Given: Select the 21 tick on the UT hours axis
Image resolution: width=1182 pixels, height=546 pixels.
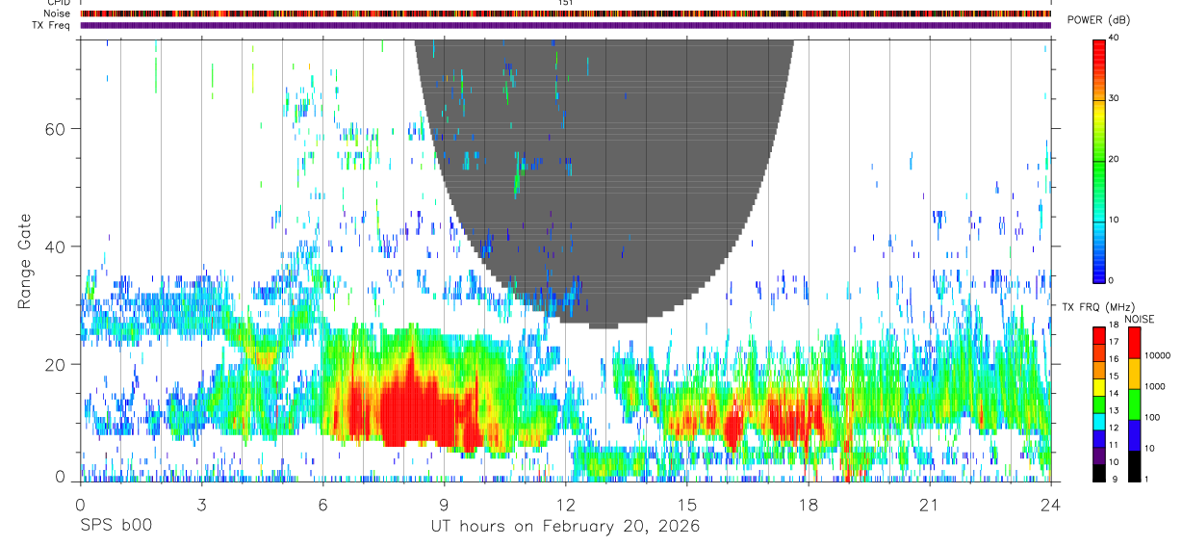Looking at the screenshot, I should tap(930, 505).
